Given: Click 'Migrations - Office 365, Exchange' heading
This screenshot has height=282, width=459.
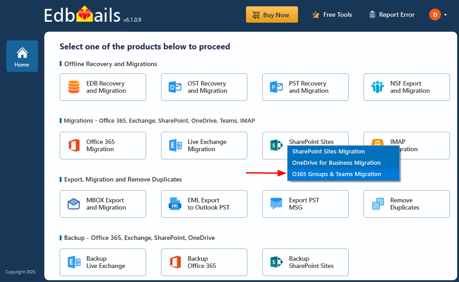Looking at the screenshot, I should click(159, 120).
